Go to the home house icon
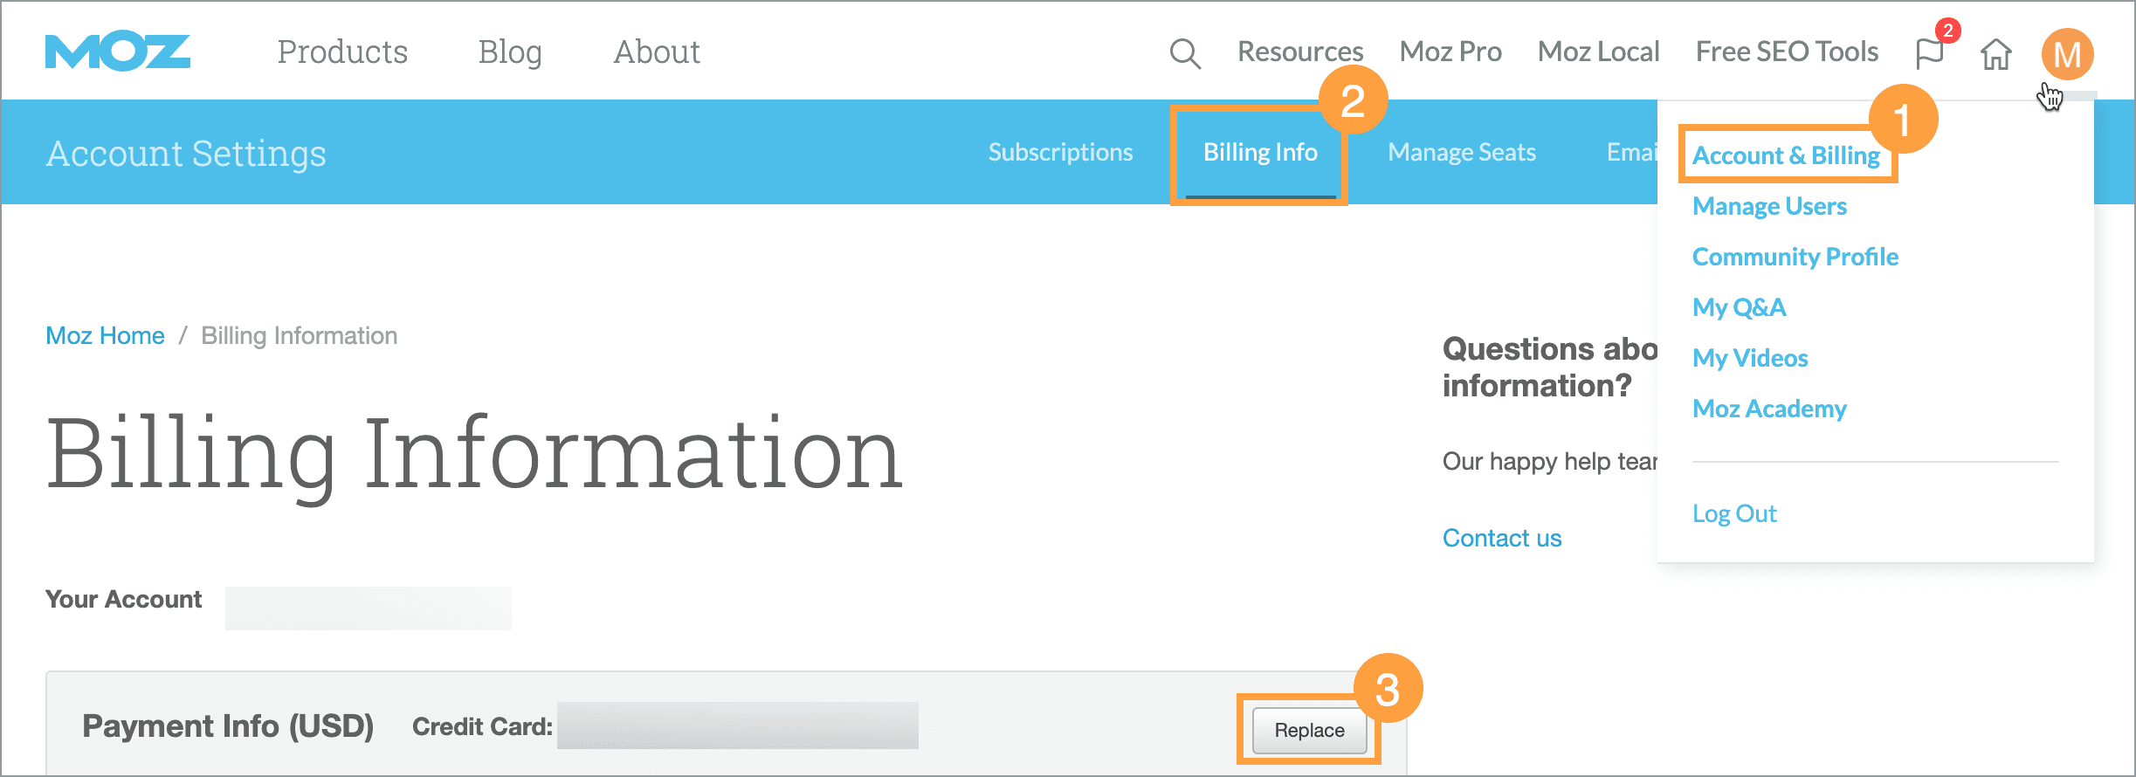This screenshot has width=2136, height=777. [x=1995, y=54]
